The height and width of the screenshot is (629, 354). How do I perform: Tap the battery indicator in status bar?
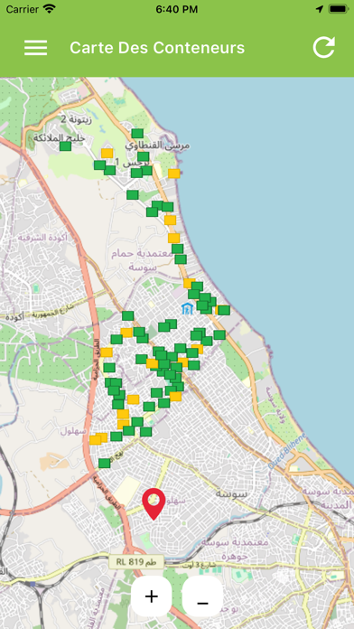click(338, 9)
